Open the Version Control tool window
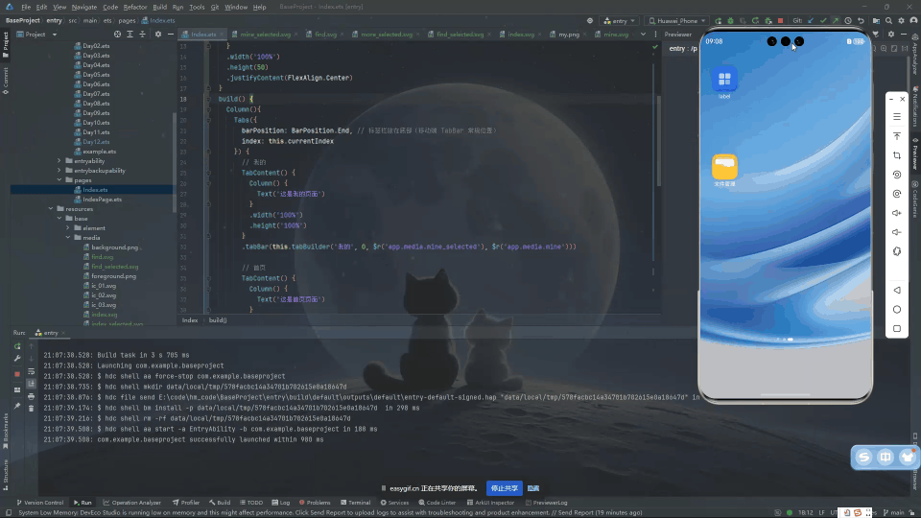The height and width of the screenshot is (518, 921). coord(40,503)
